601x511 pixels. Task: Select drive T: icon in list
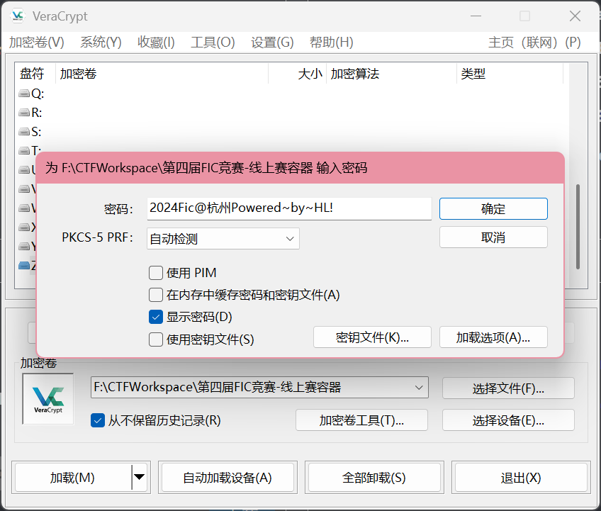(24, 150)
